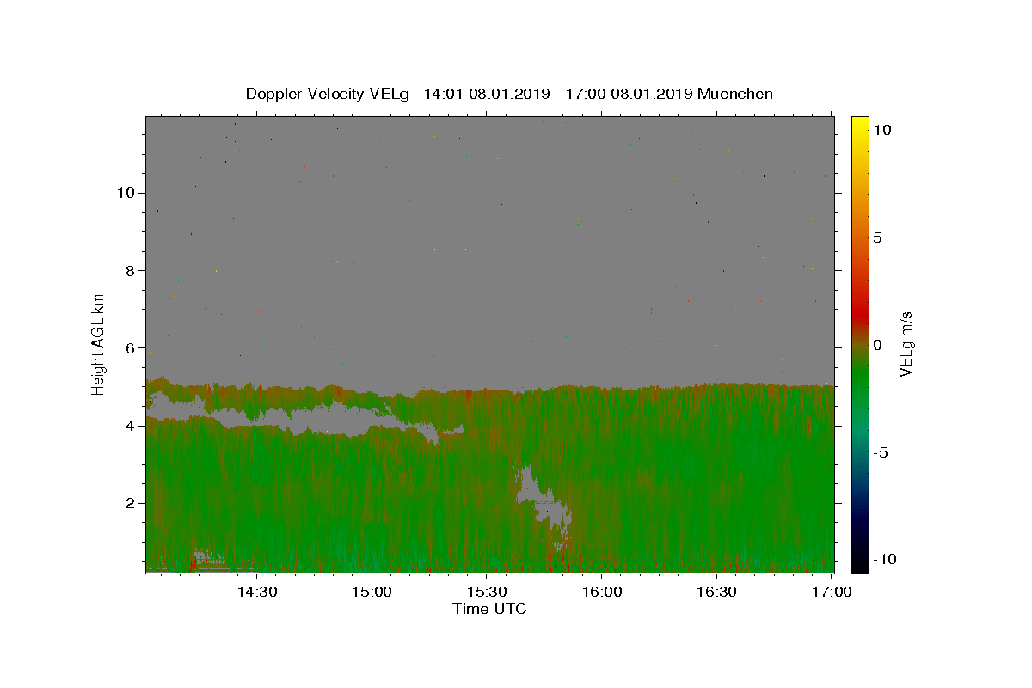Image resolution: width=1032 pixels, height=688 pixels.
Task: Click the 16:00 time tick label
Action: click(x=602, y=592)
